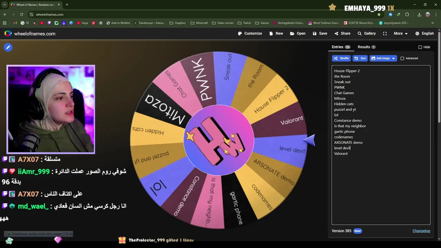Expand the Games bookmark folder
The height and width of the screenshot is (248, 441).
(x=262, y=23)
